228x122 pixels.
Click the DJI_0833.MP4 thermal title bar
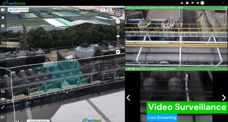point(176,69)
